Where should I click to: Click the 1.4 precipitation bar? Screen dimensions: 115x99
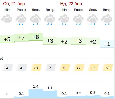point(36,94)
